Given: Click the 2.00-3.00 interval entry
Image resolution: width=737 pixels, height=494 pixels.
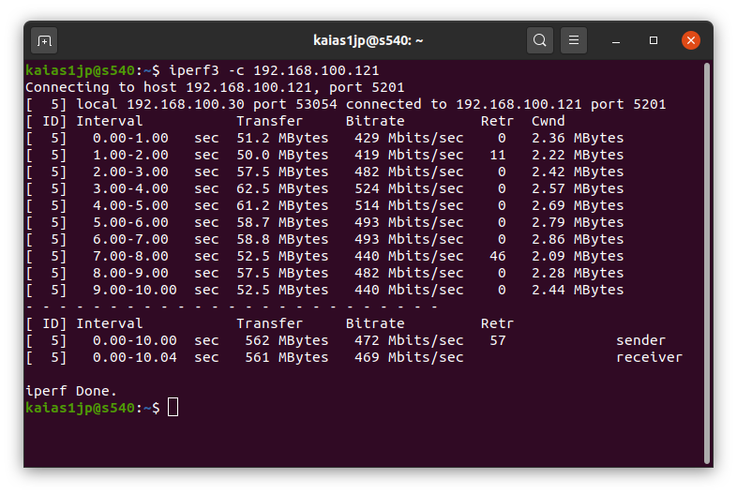Looking at the screenshot, I should [130, 172].
